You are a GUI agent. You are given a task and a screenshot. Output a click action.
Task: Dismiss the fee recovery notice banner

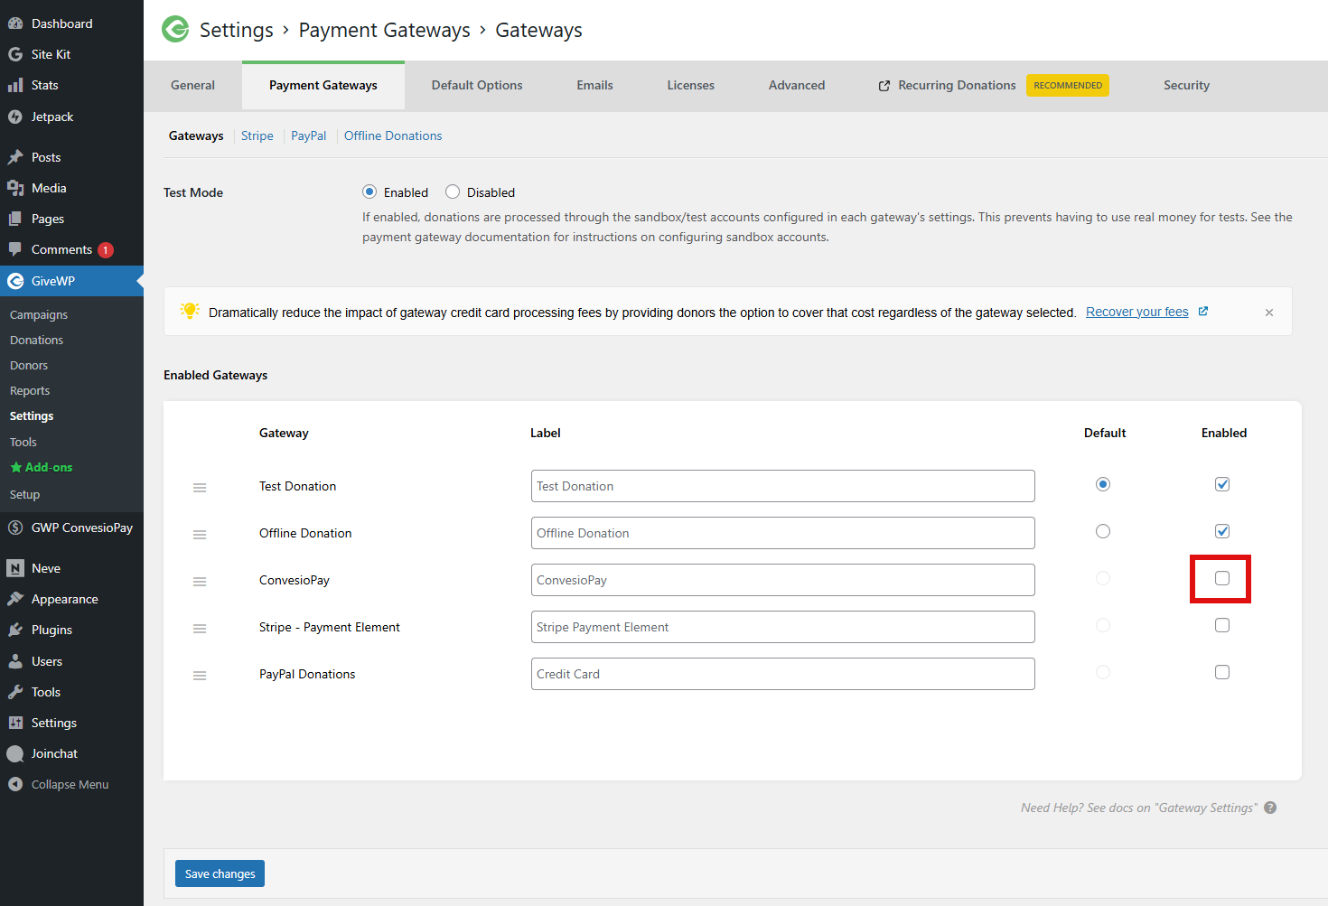pos(1269,313)
